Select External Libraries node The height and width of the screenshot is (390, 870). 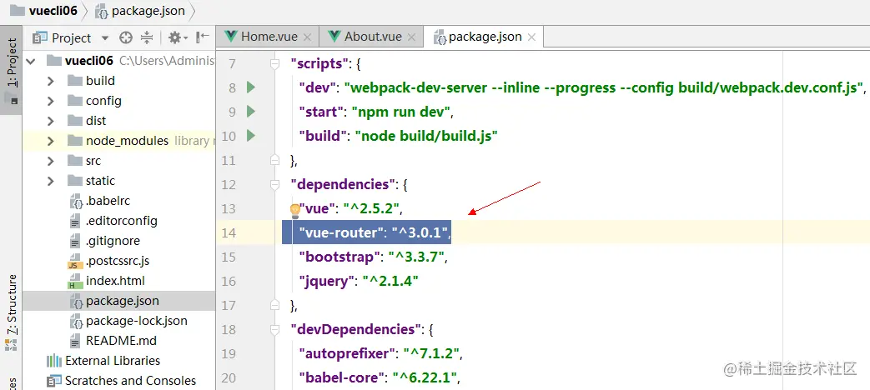[x=113, y=361]
